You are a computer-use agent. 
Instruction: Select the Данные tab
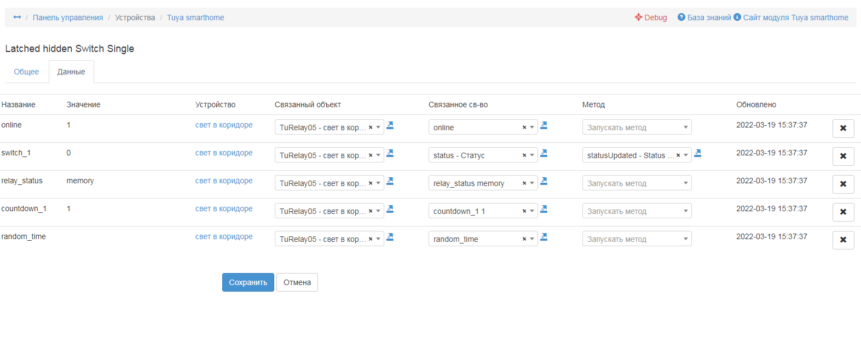71,72
